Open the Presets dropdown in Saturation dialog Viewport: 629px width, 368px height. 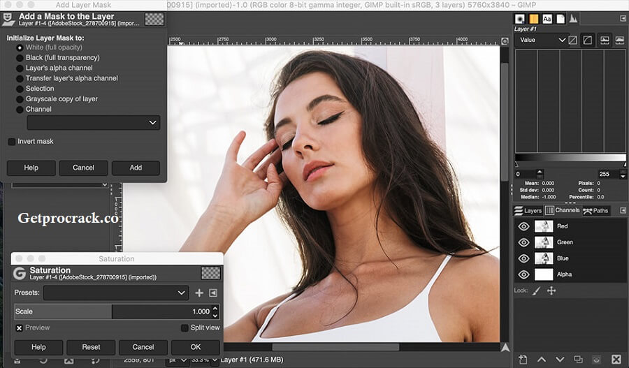[x=115, y=293]
